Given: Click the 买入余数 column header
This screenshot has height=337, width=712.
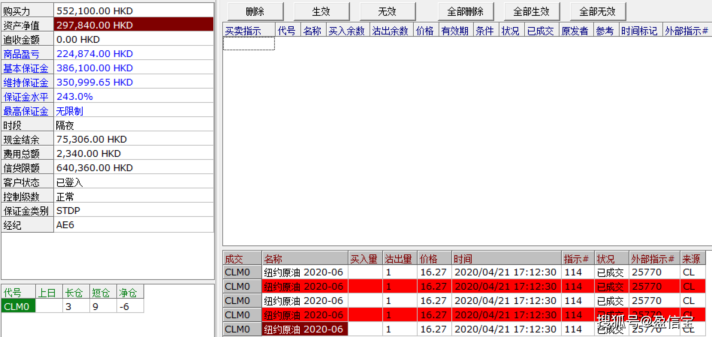Looking at the screenshot, I should coord(348,30).
